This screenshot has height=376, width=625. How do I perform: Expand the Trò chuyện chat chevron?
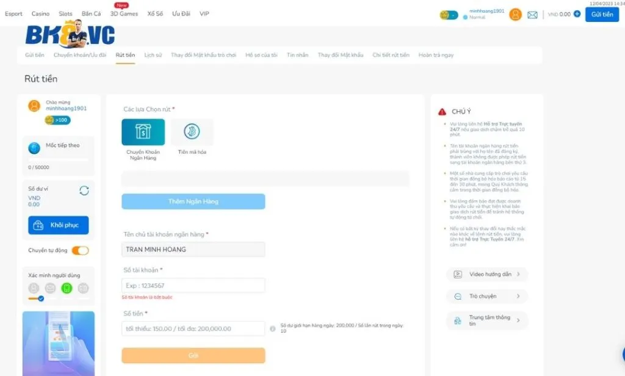coord(518,296)
